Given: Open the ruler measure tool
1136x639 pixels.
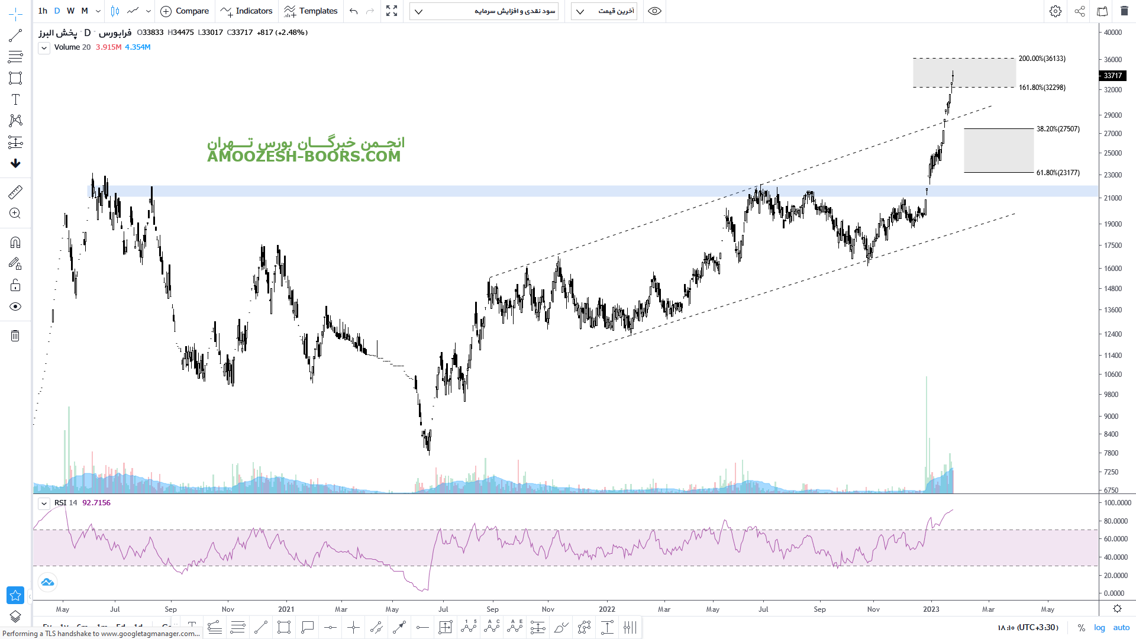Looking at the screenshot, I should tap(15, 192).
